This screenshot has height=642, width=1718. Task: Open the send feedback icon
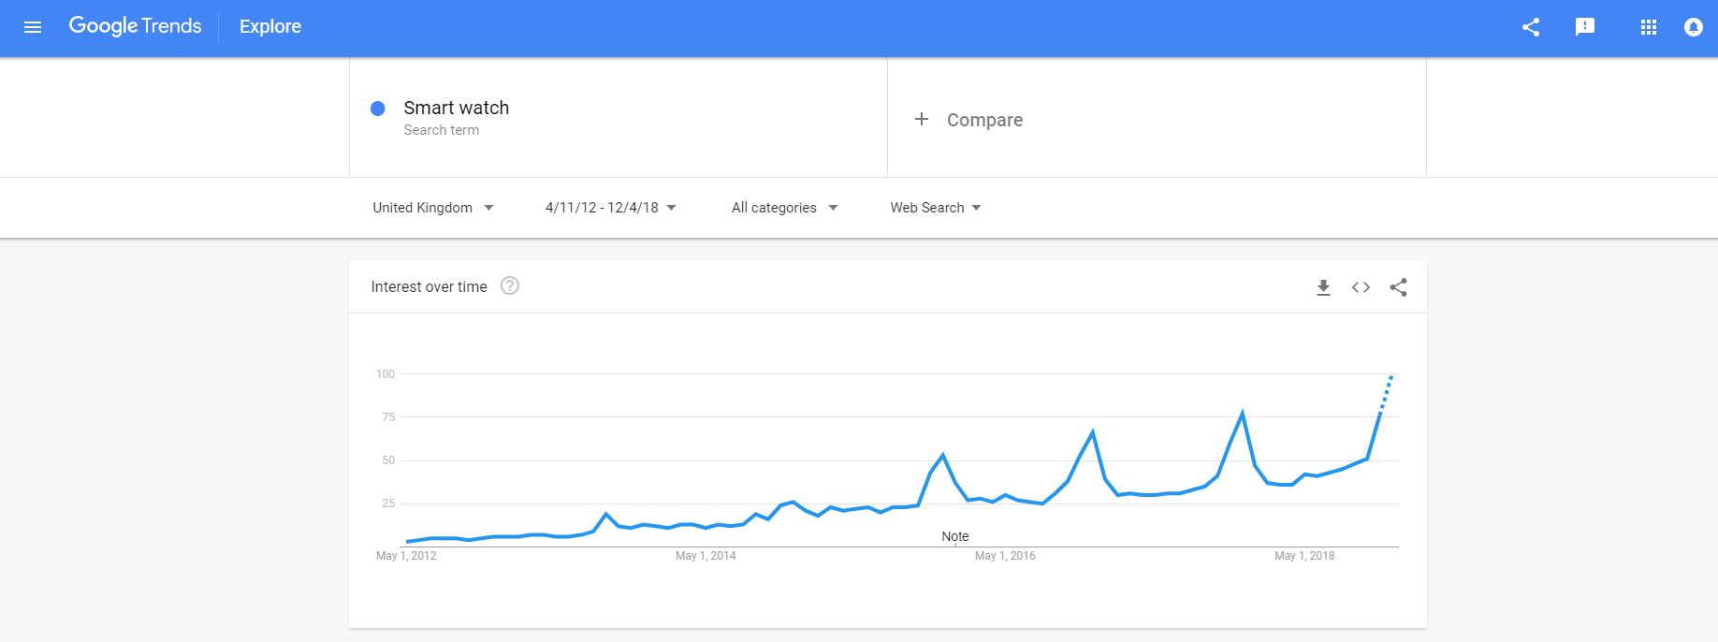pos(1585,27)
